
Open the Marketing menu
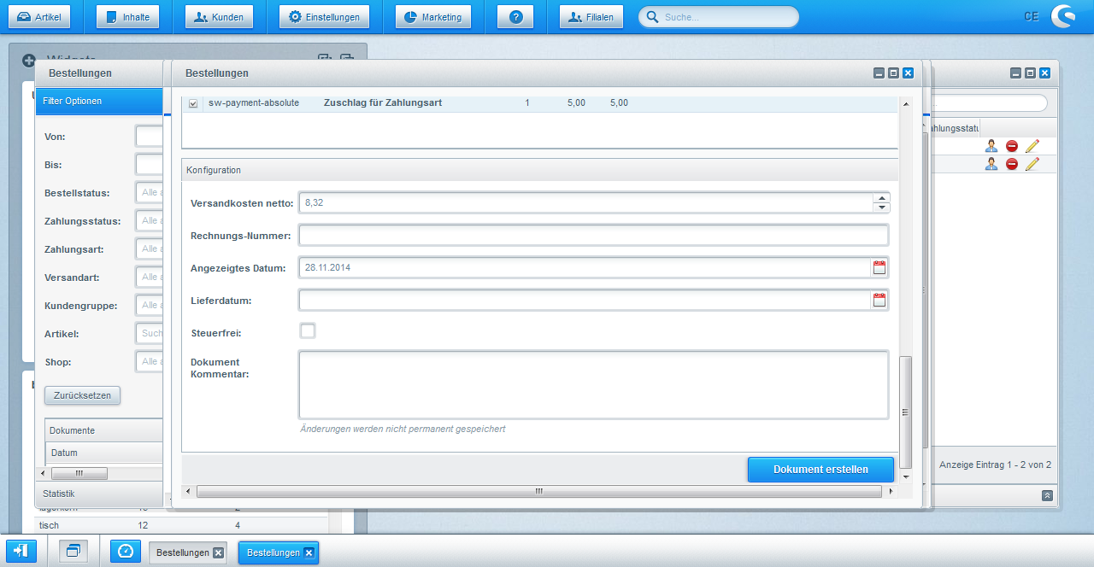tap(432, 15)
